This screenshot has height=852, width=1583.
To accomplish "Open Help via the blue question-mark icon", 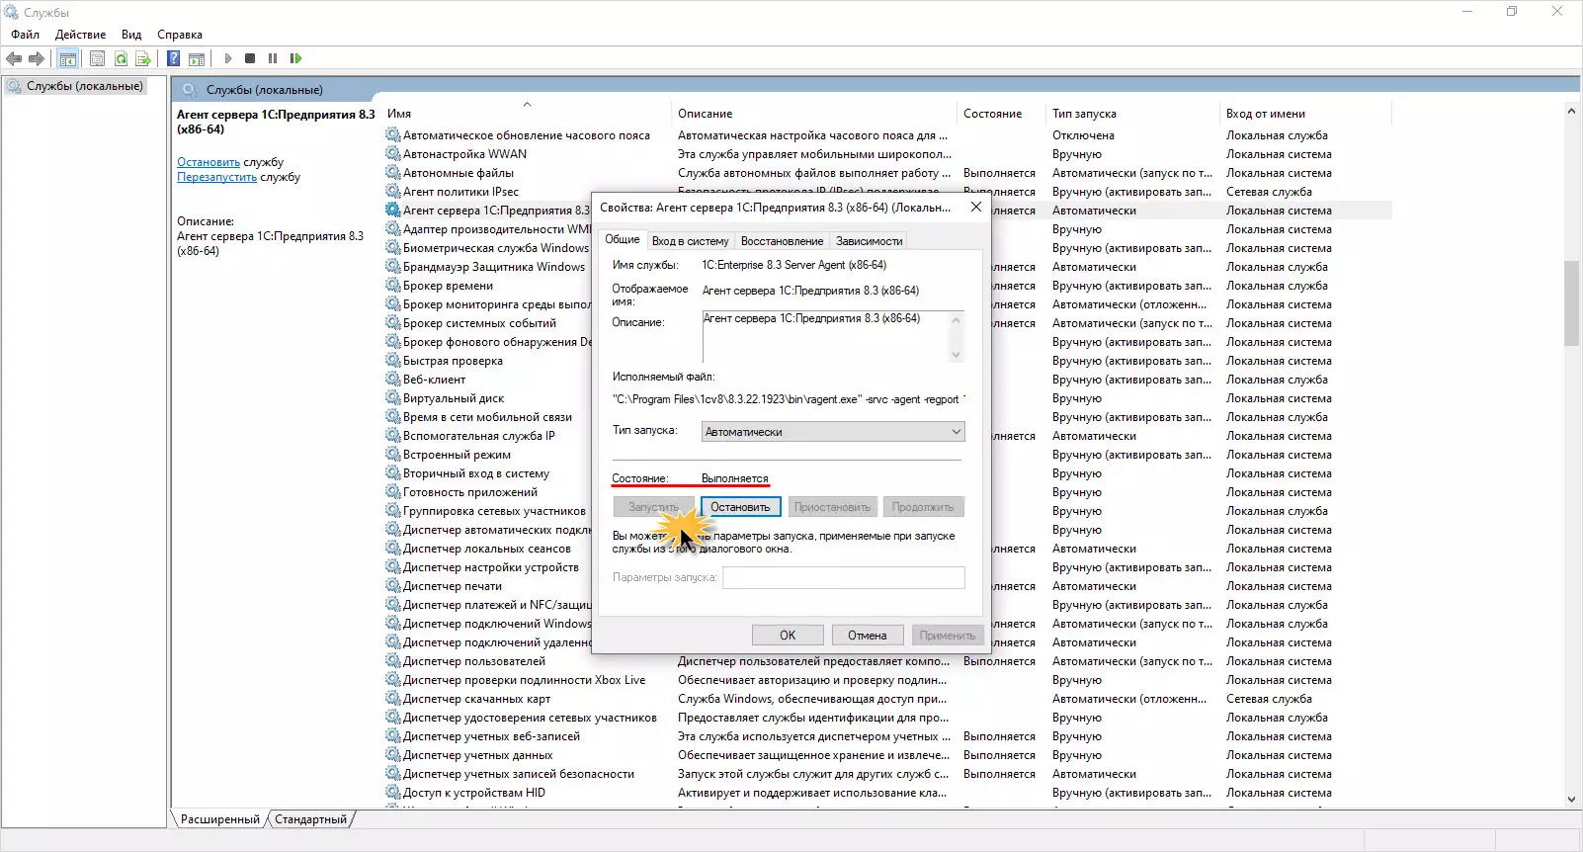I will pyautogui.click(x=173, y=58).
